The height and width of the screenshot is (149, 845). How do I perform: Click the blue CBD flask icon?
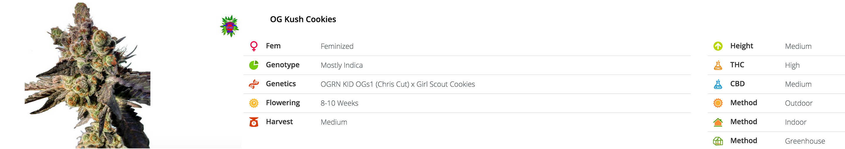(718, 84)
